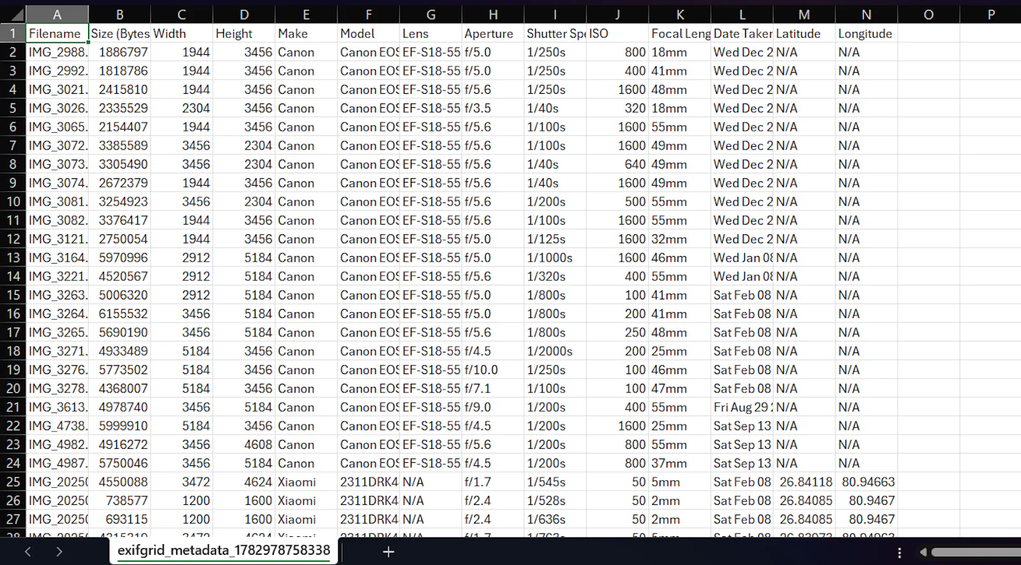
Task: Click the Shutter Speed header cell
Action: (555, 33)
